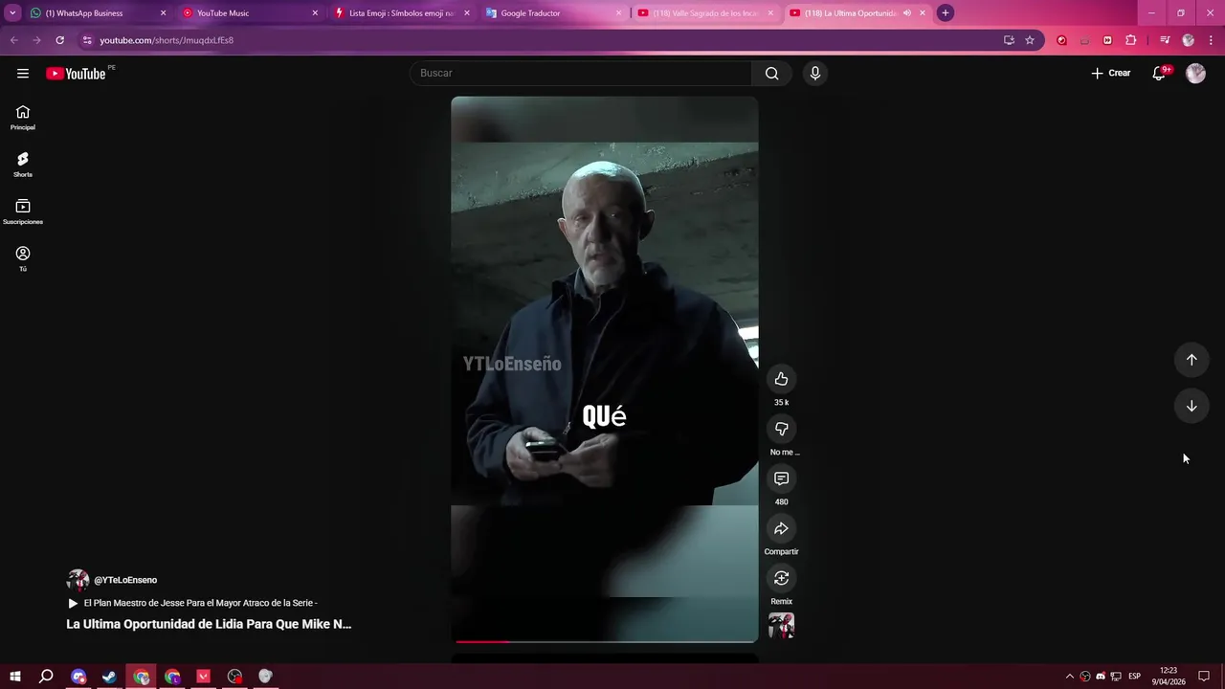
Task: Open the Extensions puzzle icon
Action: pyautogui.click(x=1131, y=40)
